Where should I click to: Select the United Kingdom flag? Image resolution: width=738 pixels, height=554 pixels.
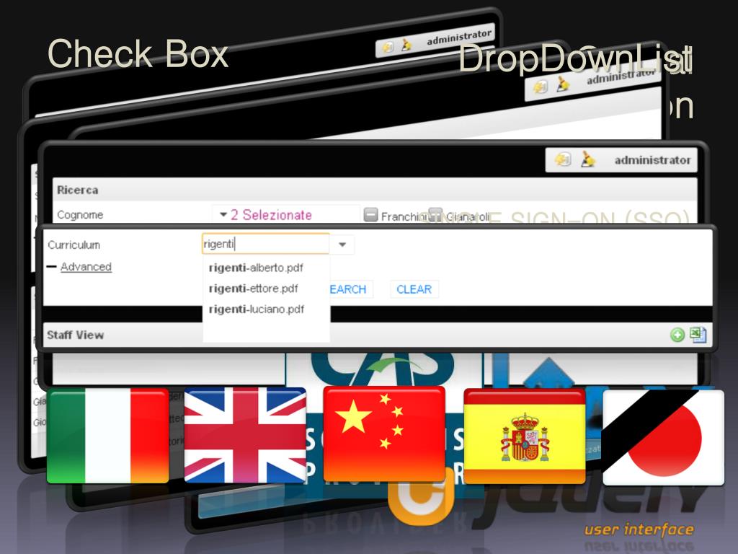click(245, 435)
